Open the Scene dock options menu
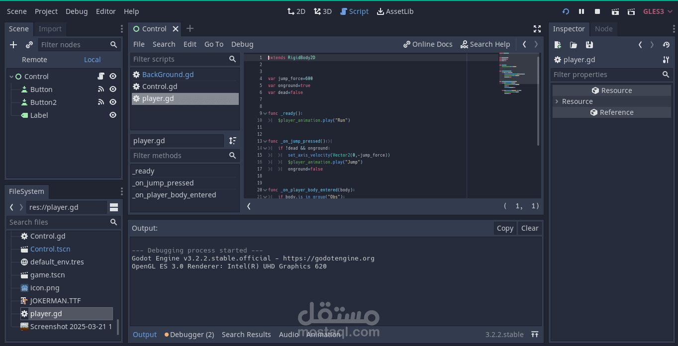The height and width of the screenshot is (346, 678). coord(121,29)
